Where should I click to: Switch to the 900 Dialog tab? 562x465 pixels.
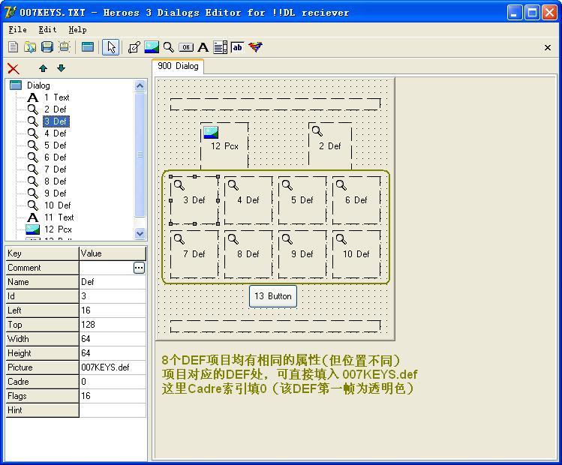[178, 66]
